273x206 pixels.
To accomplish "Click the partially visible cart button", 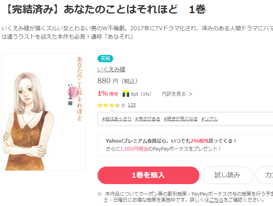I will point(264,175).
